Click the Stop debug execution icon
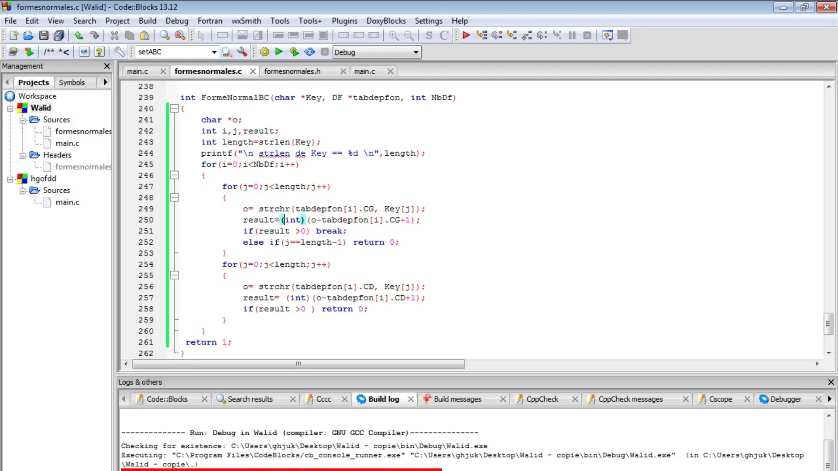Viewport: 838px width, 471px height. (x=587, y=36)
